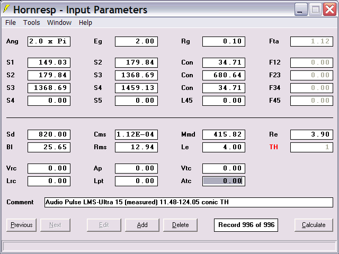Click the Add record button
Screen dimensions: 339x254
[142, 225]
